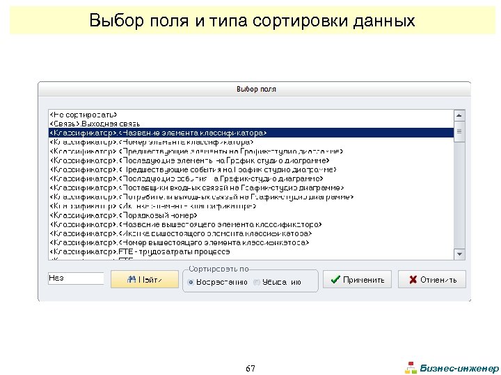The height and width of the screenshot is (375, 501).
Task: Click the list scrollbar thumb
Action: 459,131
